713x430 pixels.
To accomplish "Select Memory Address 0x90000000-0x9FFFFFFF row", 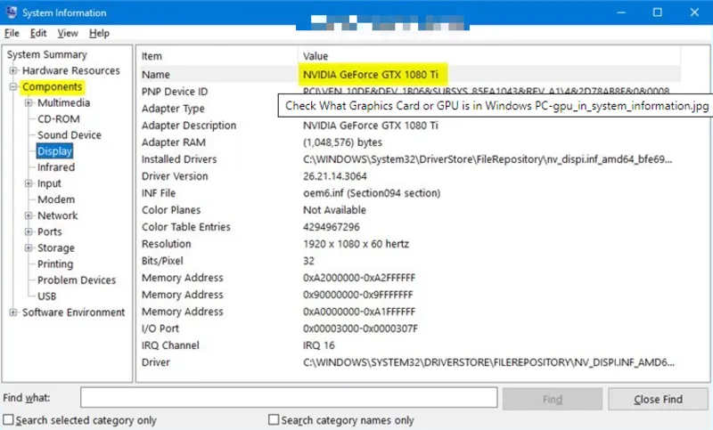I will [409, 295].
